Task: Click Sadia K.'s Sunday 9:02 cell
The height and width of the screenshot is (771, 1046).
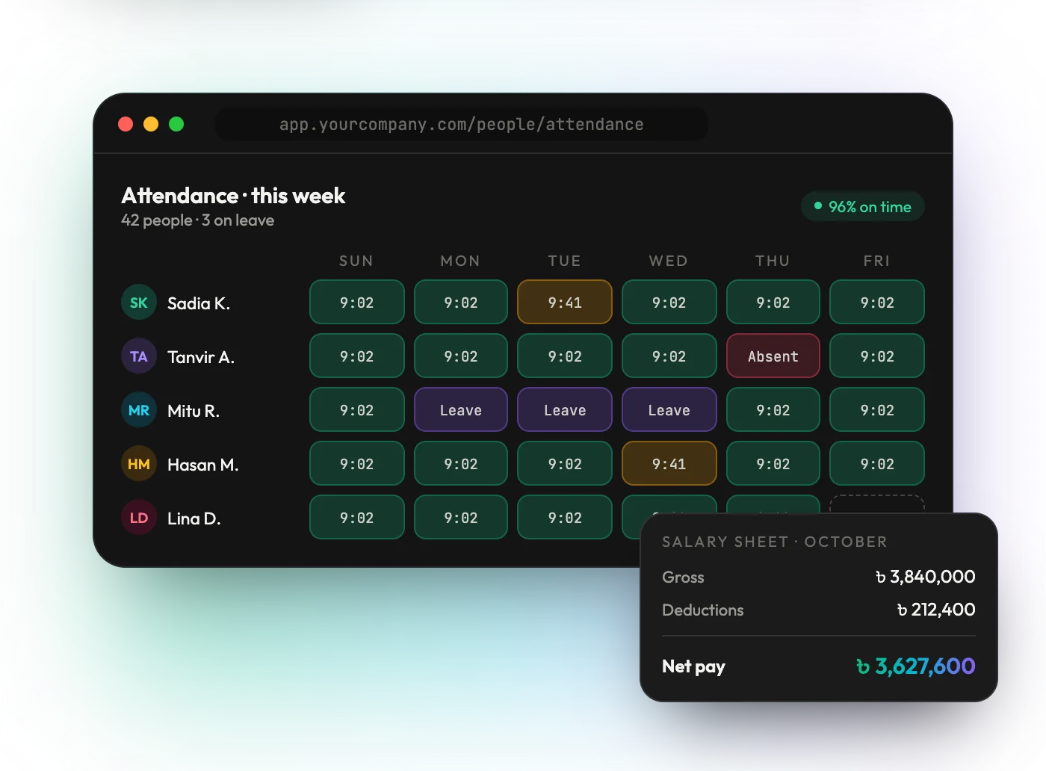Action: (357, 302)
